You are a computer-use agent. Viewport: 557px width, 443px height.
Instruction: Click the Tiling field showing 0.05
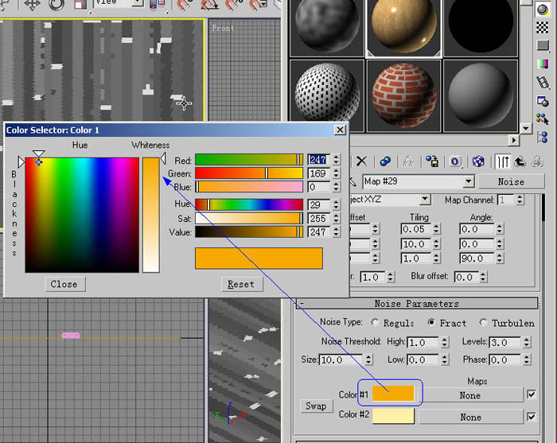pyautogui.click(x=415, y=229)
